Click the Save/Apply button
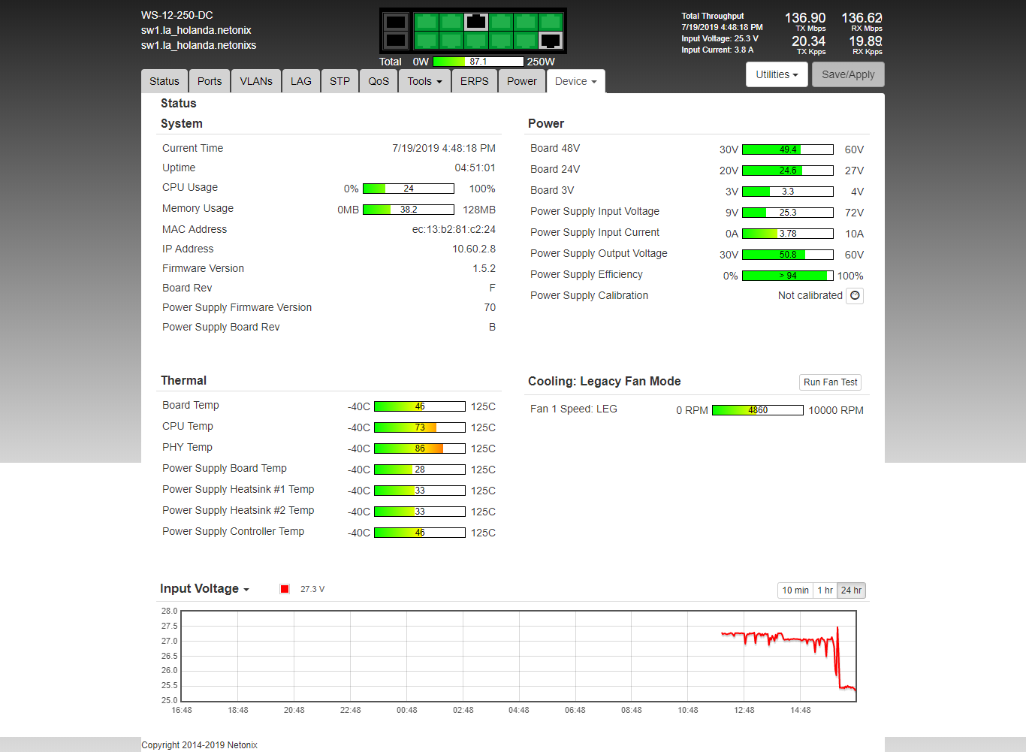Screen dimensions: 1026x752 point(848,74)
